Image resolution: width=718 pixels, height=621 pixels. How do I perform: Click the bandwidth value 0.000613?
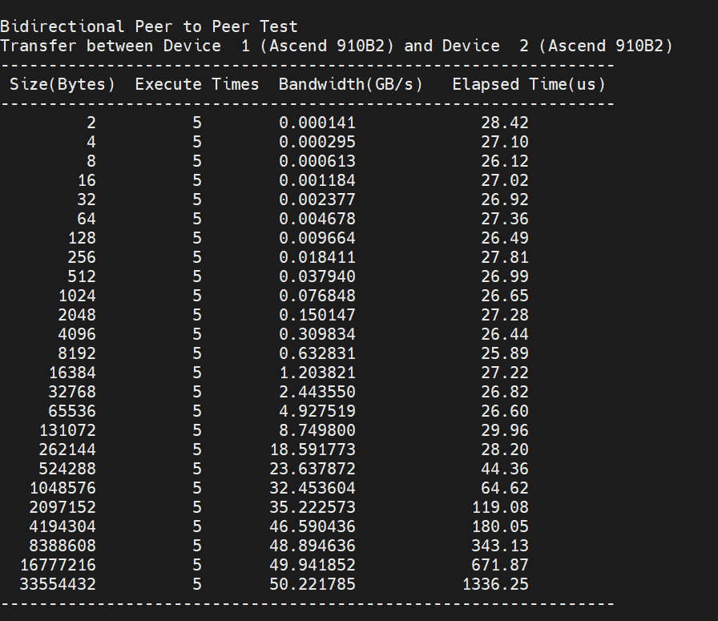317,161
